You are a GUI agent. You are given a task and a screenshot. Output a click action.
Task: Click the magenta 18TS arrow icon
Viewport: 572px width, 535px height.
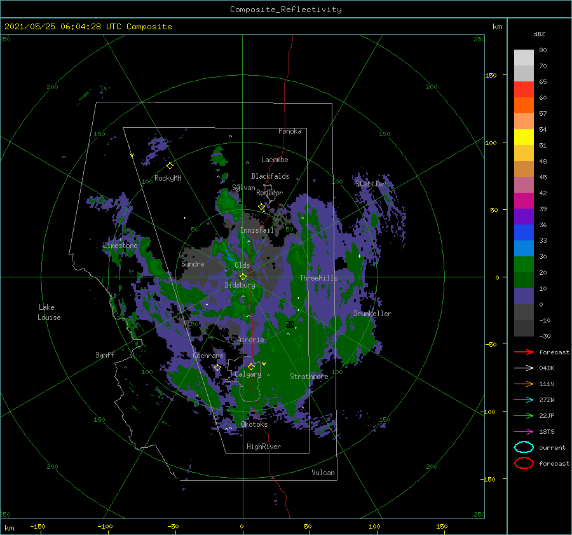tap(524, 432)
